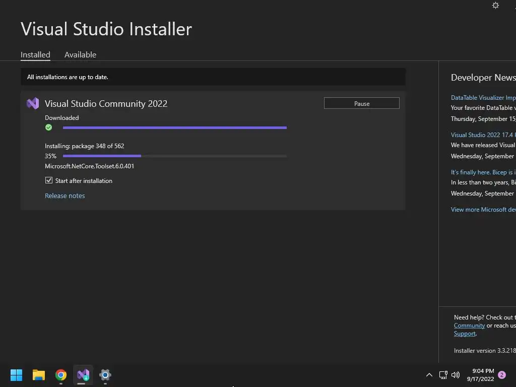Viewport: 516px width, 387px height.
Task: Switch to the Installed tab
Action: tap(36, 54)
